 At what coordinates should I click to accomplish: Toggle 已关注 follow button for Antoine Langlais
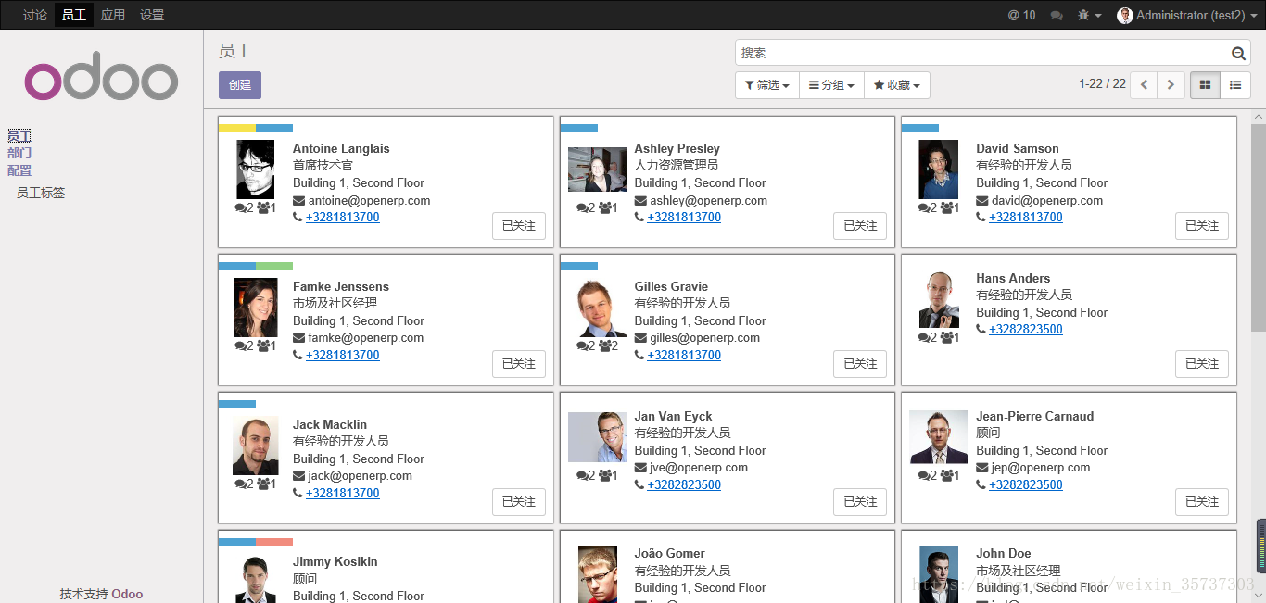[x=519, y=226]
